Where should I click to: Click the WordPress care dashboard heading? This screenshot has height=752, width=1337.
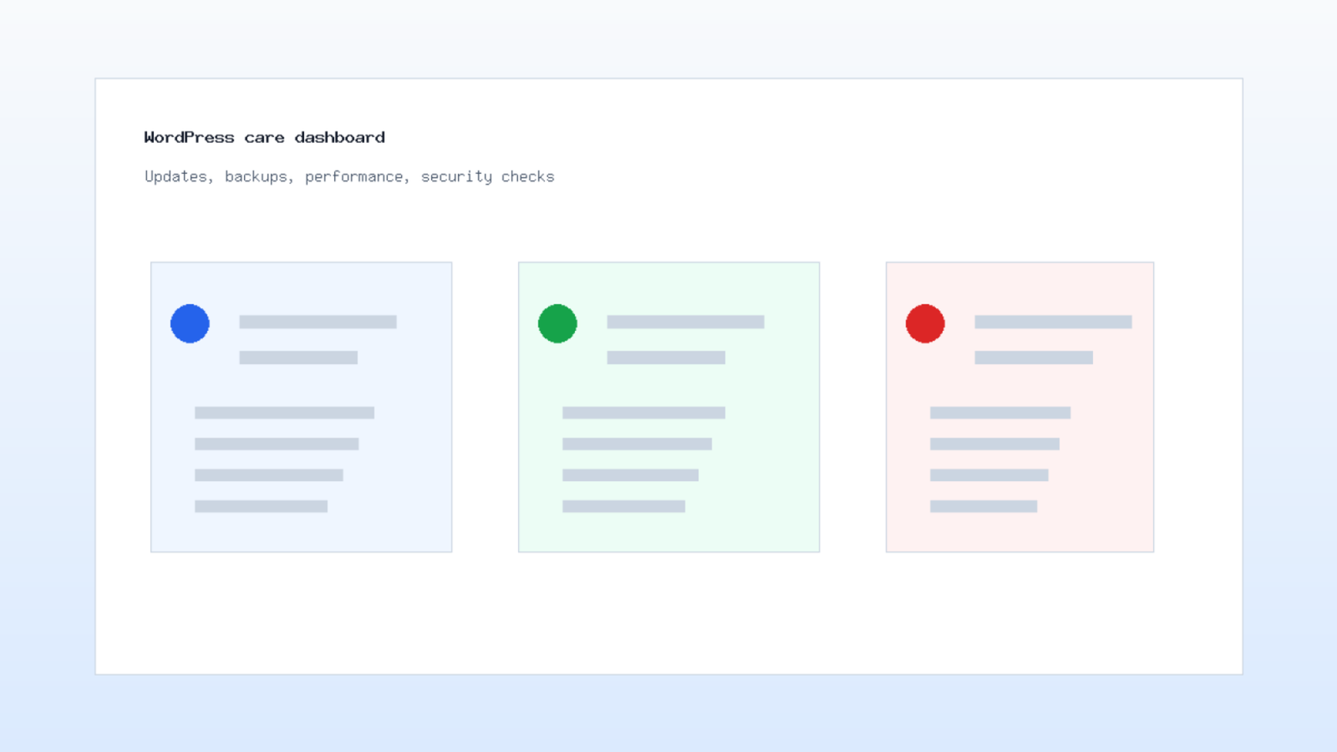click(264, 137)
